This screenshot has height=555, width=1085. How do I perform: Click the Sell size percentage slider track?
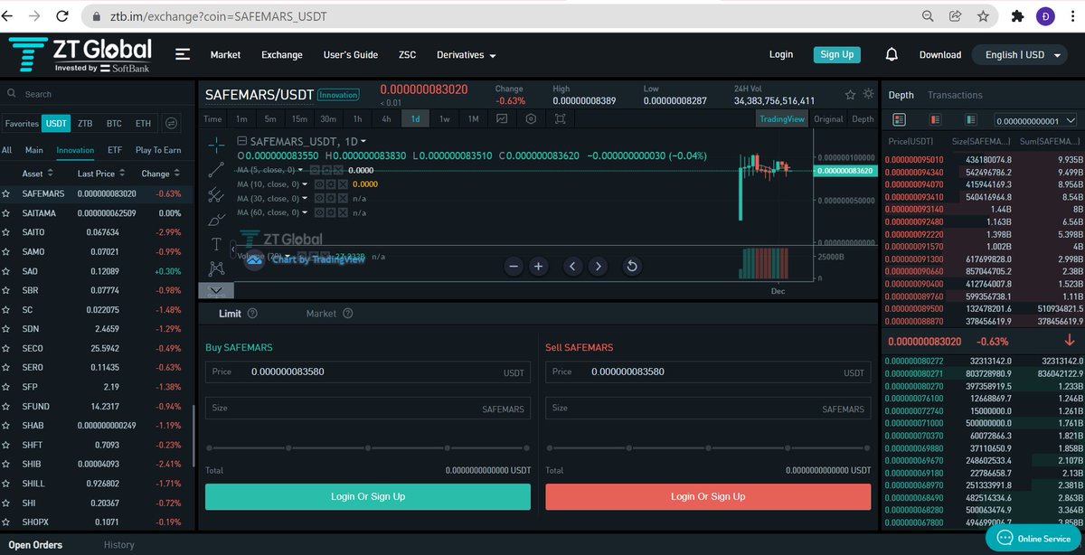click(x=708, y=447)
